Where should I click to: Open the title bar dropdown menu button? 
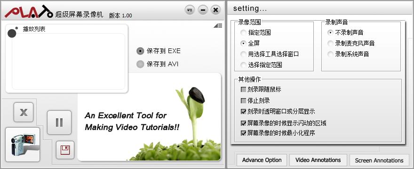pyautogui.click(x=190, y=10)
